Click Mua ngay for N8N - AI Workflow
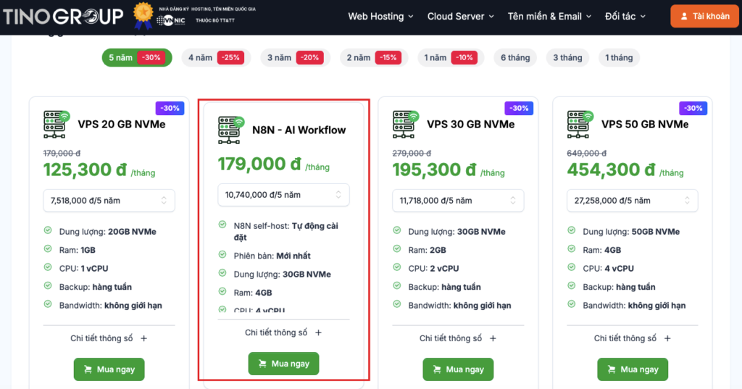 [283, 364]
